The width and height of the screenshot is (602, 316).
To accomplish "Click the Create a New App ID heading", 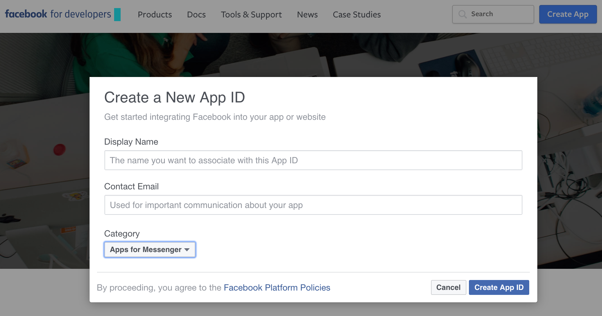I will point(174,97).
